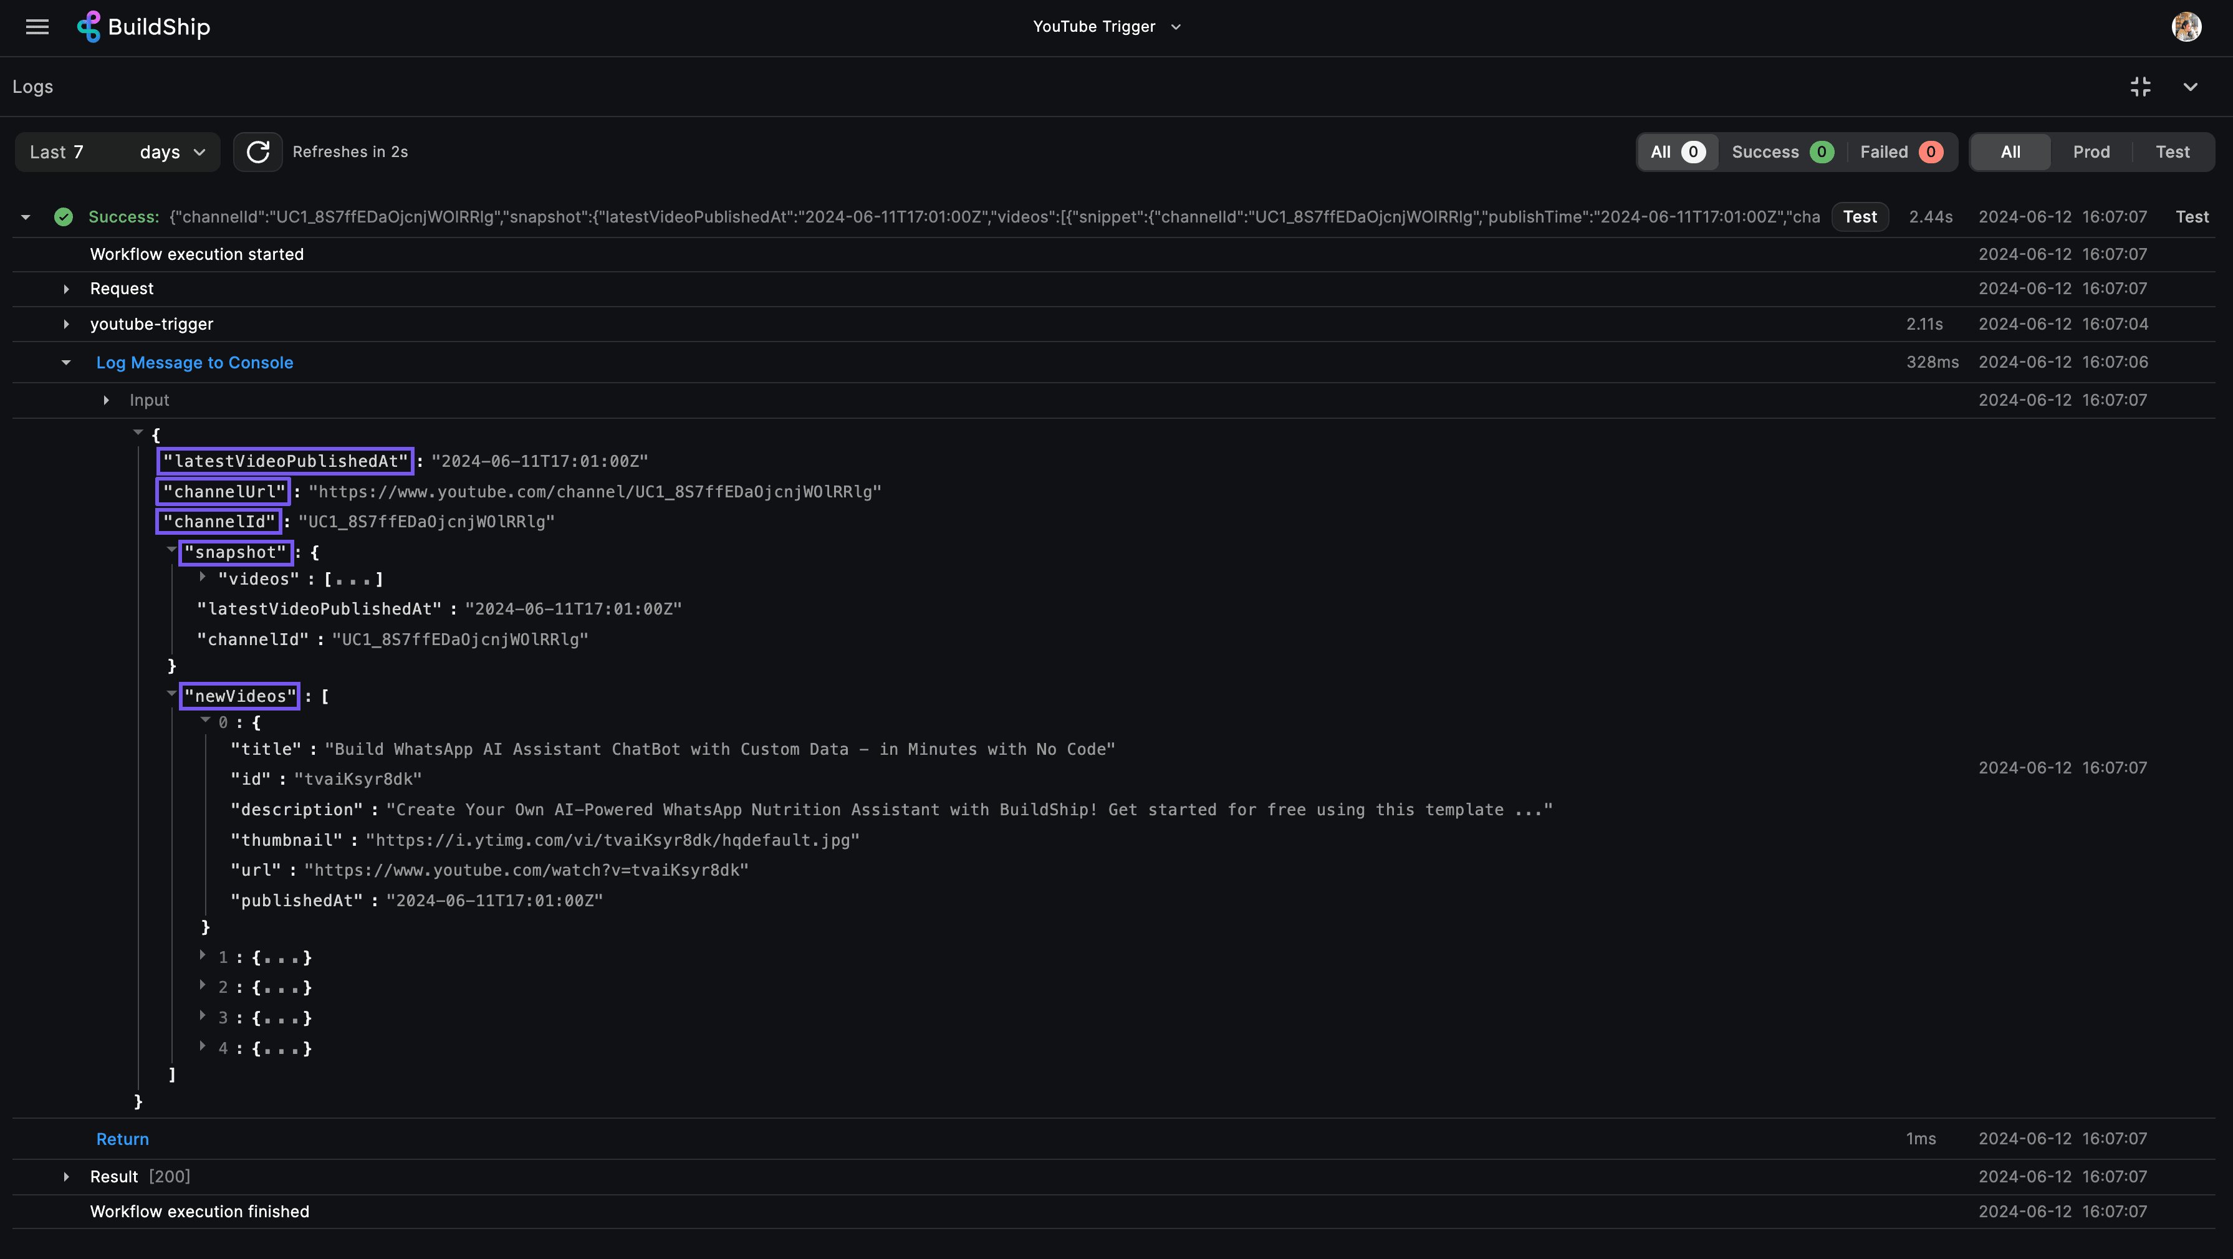Click the BuildShip logo icon

tap(87, 26)
